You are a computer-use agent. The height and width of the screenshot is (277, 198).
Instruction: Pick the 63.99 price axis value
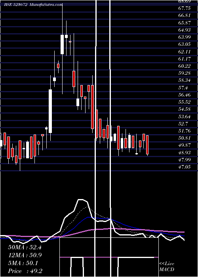185,37
